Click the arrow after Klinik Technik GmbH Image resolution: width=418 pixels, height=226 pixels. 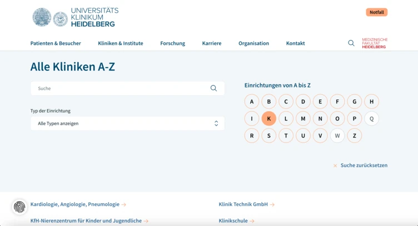272,204
